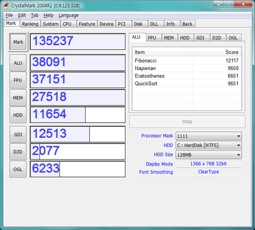Click the OGL score 6233 bar
255x230 pixels.
(78, 169)
